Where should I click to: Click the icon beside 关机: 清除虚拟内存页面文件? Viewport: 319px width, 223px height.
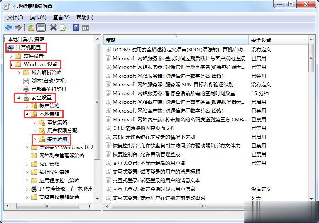(109, 128)
